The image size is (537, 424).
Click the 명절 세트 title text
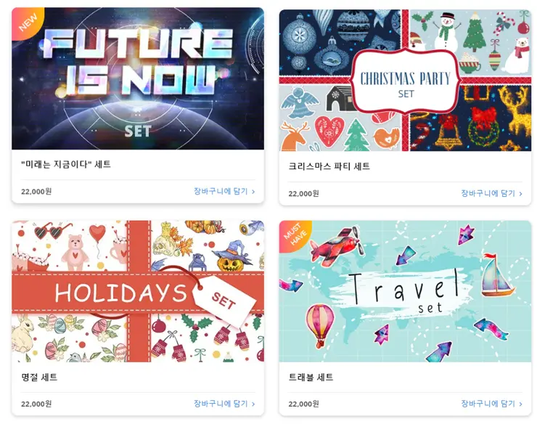pyautogui.click(x=39, y=378)
